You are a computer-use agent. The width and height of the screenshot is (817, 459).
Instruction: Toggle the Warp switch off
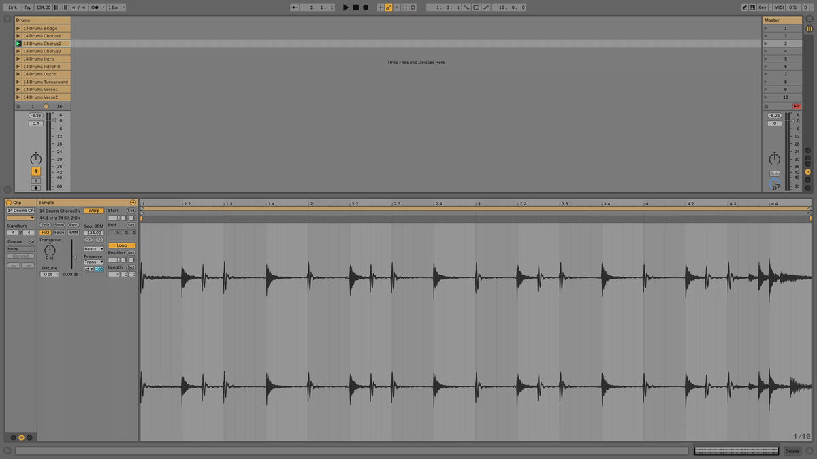(94, 211)
